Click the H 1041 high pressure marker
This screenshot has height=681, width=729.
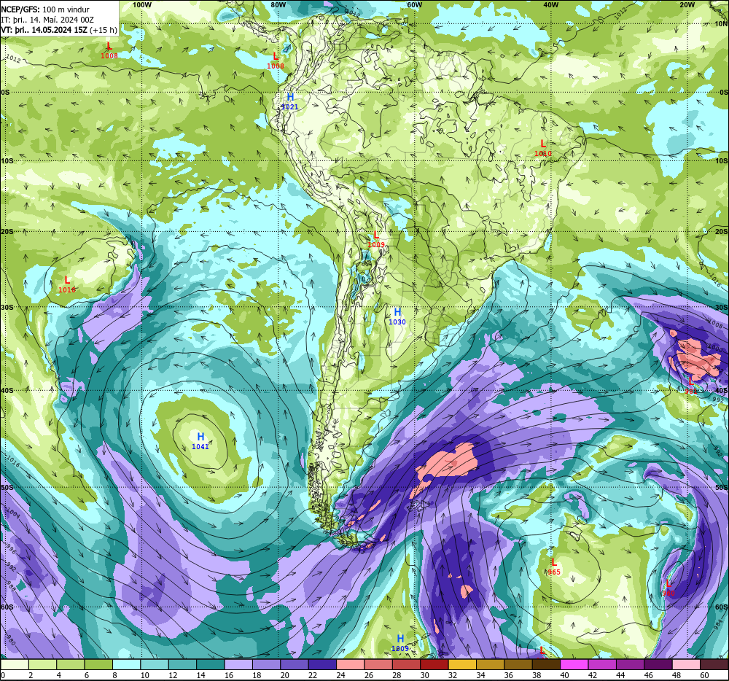coord(200,440)
